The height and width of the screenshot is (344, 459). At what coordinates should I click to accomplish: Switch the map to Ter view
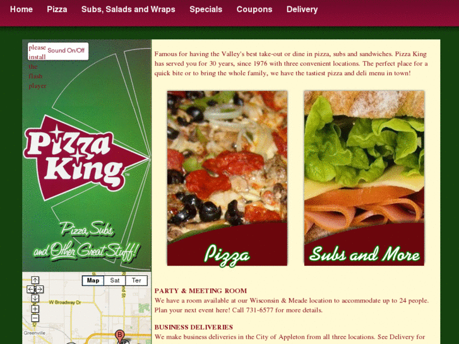point(136,280)
